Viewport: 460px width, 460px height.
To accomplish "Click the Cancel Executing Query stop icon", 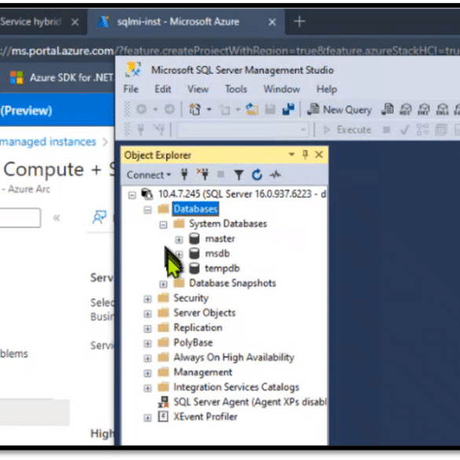I will click(x=387, y=130).
